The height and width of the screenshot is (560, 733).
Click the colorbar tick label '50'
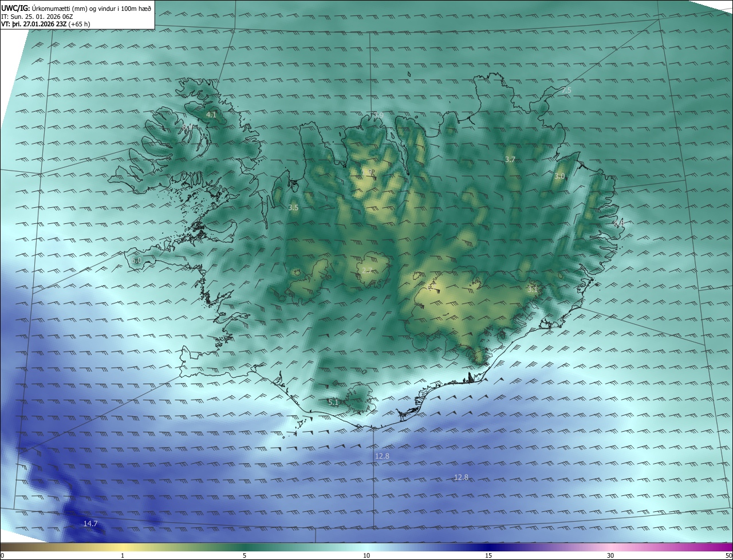tap(729, 555)
